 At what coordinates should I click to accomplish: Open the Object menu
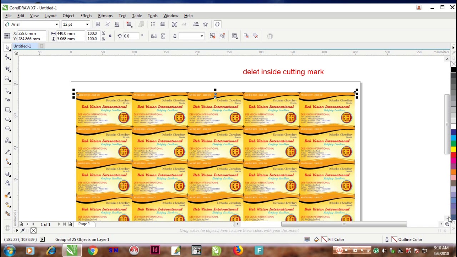point(69,16)
